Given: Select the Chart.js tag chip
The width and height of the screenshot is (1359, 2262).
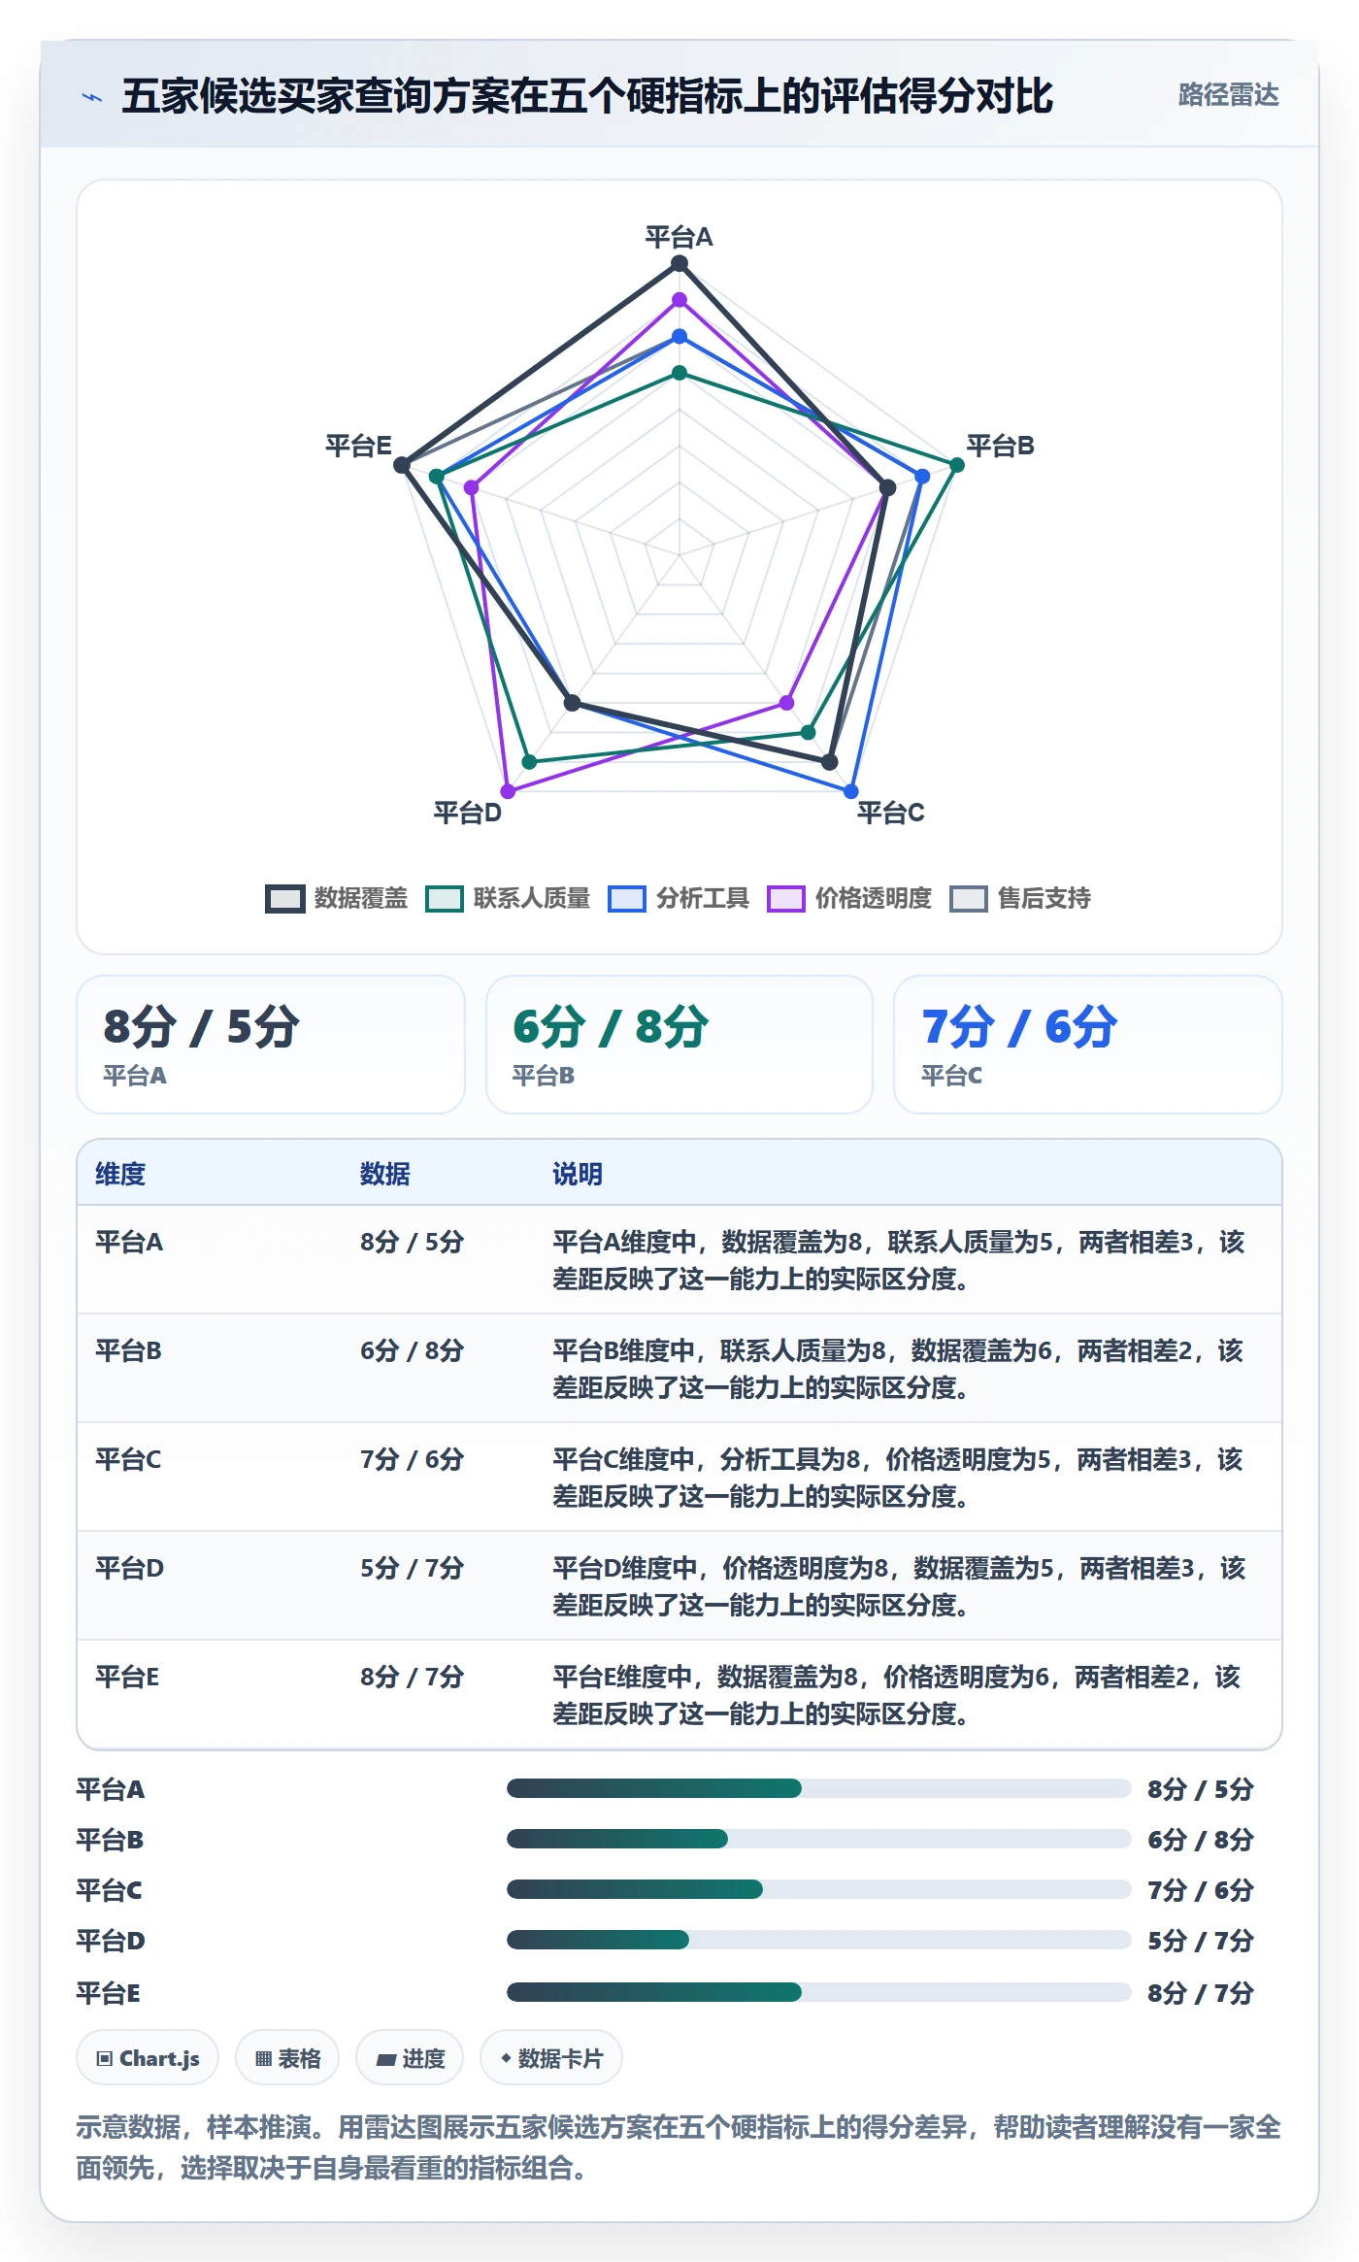Looking at the screenshot, I should click(148, 2058).
